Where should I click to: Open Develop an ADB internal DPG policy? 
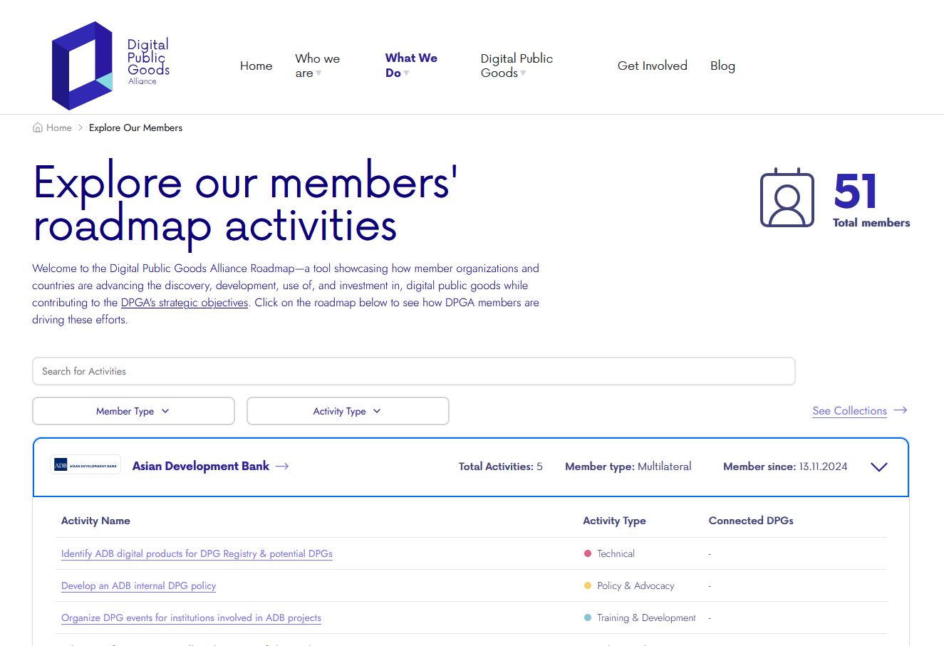point(138,585)
